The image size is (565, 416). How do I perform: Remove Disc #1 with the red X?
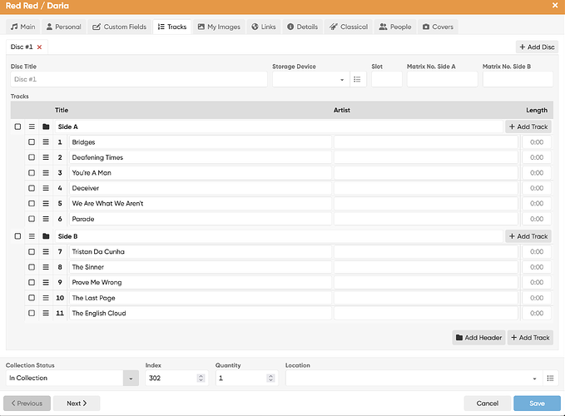tap(40, 47)
